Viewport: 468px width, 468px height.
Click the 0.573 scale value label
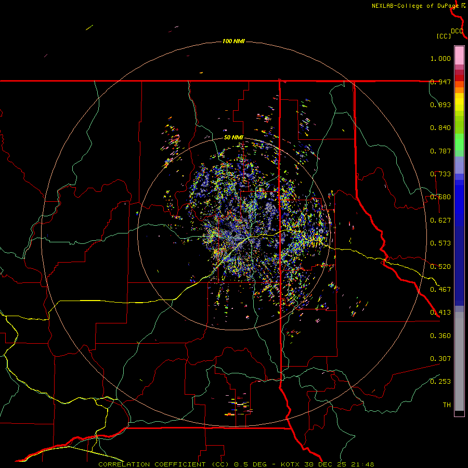click(x=440, y=243)
